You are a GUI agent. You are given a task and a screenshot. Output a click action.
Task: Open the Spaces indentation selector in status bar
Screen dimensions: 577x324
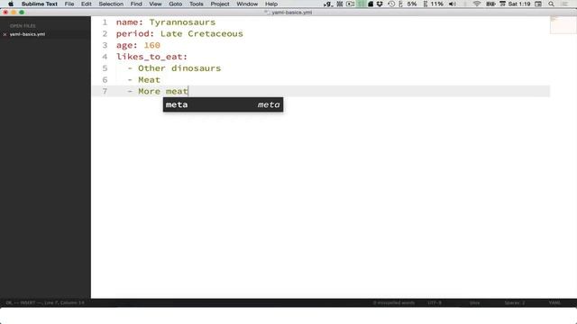tap(515, 302)
